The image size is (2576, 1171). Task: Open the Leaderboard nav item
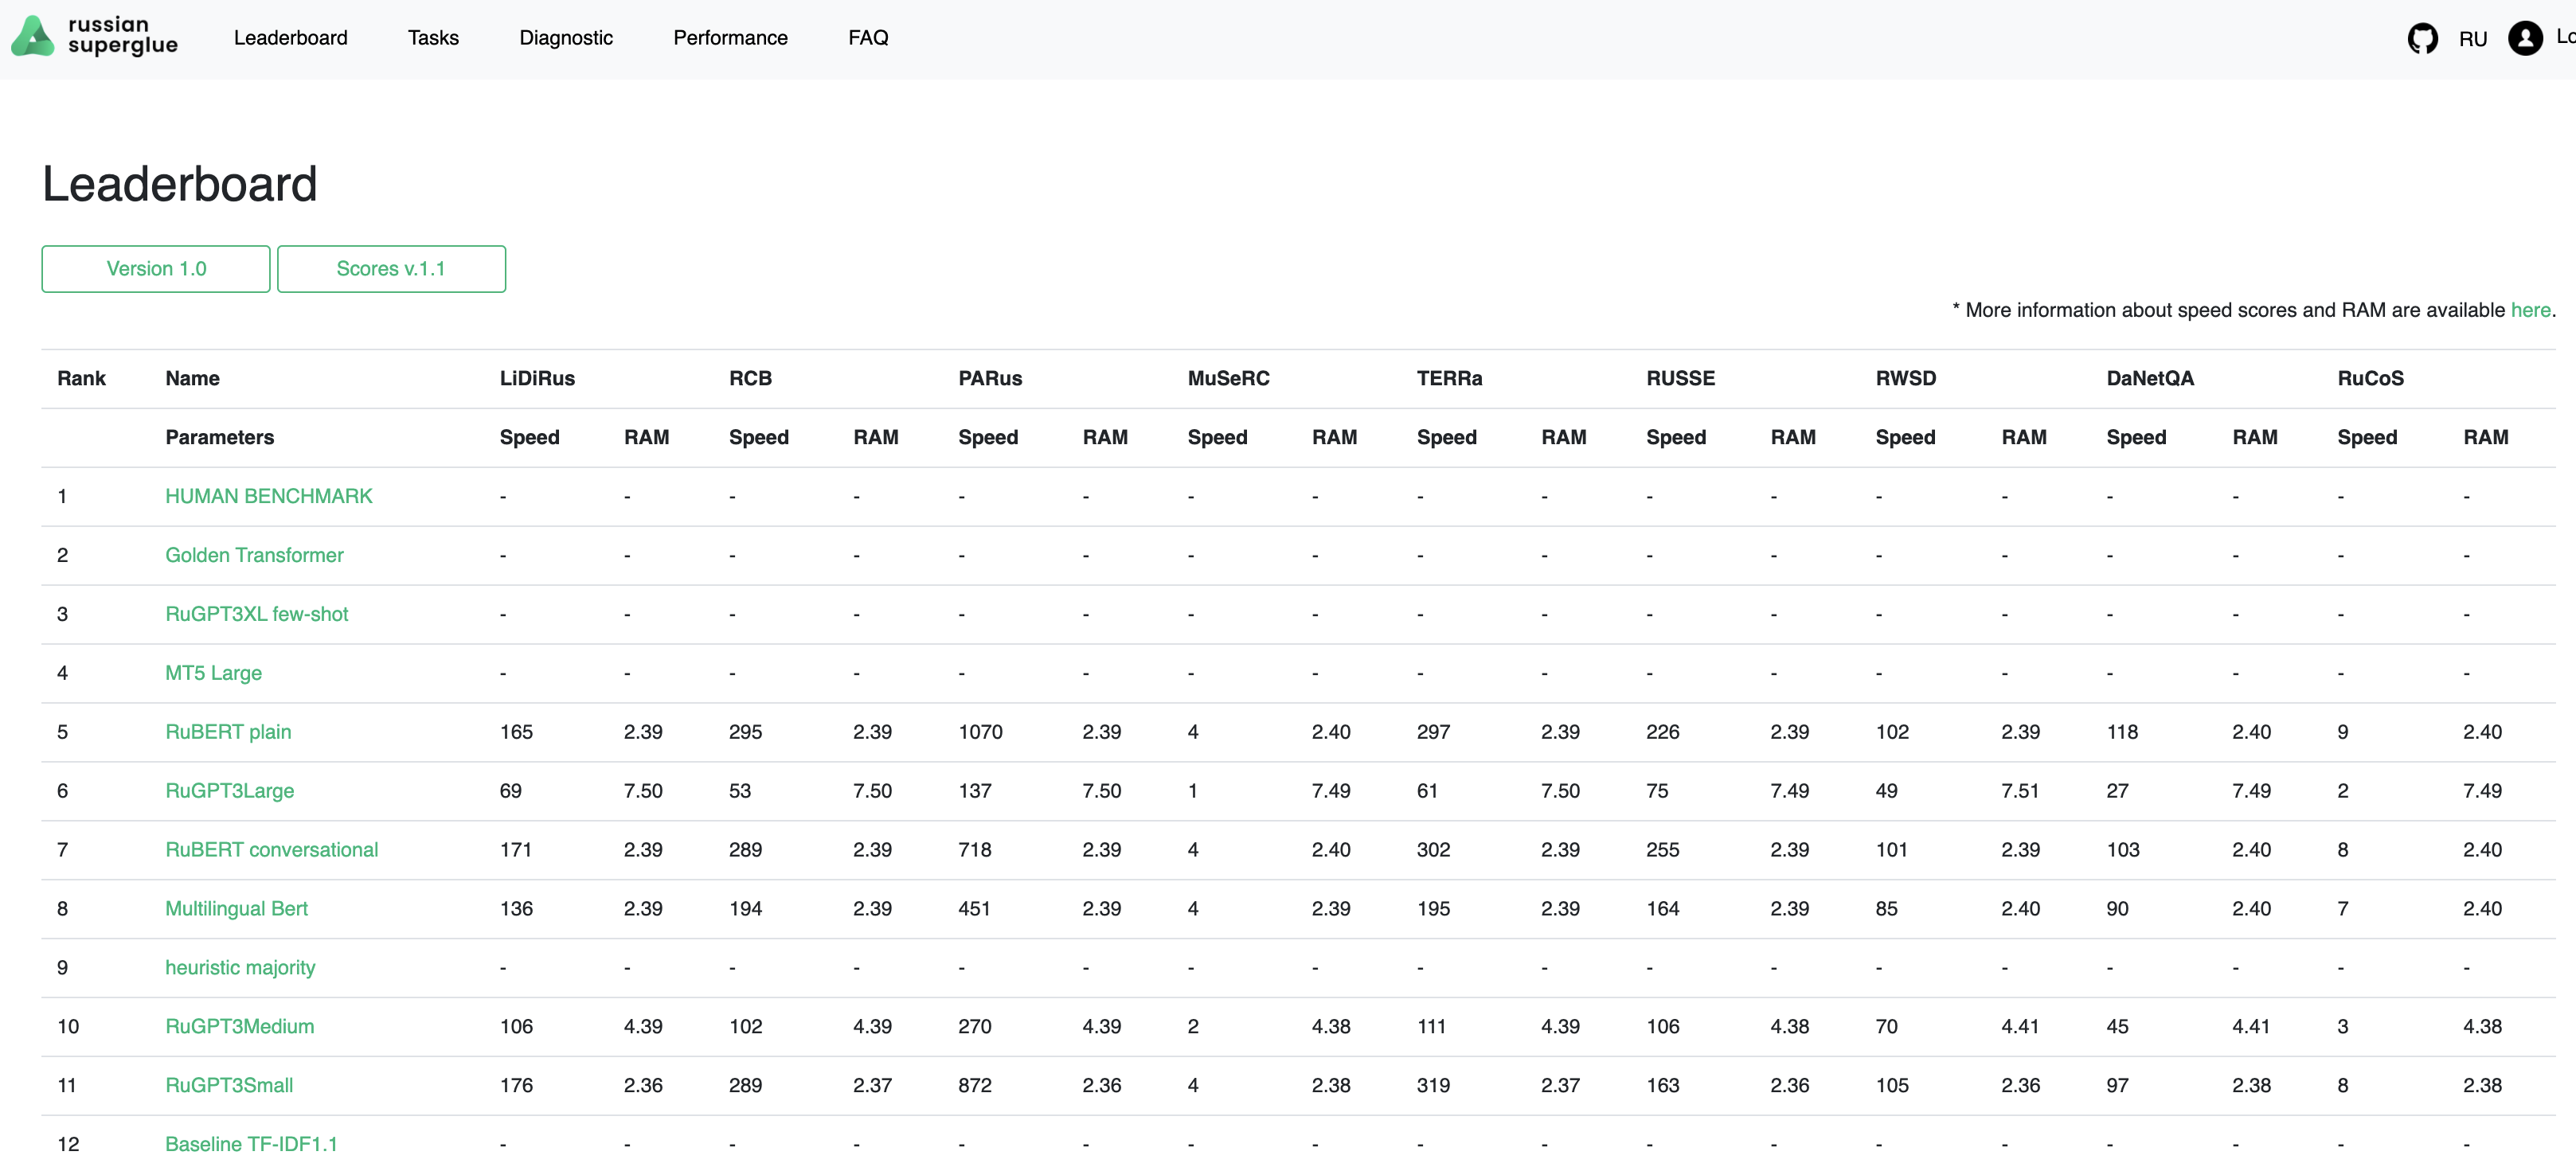tap(291, 38)
